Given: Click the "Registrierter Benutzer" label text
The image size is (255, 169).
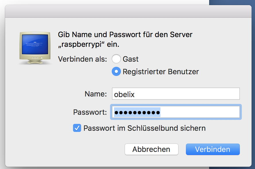Looking at the screenshot, I should coord(161,71).
